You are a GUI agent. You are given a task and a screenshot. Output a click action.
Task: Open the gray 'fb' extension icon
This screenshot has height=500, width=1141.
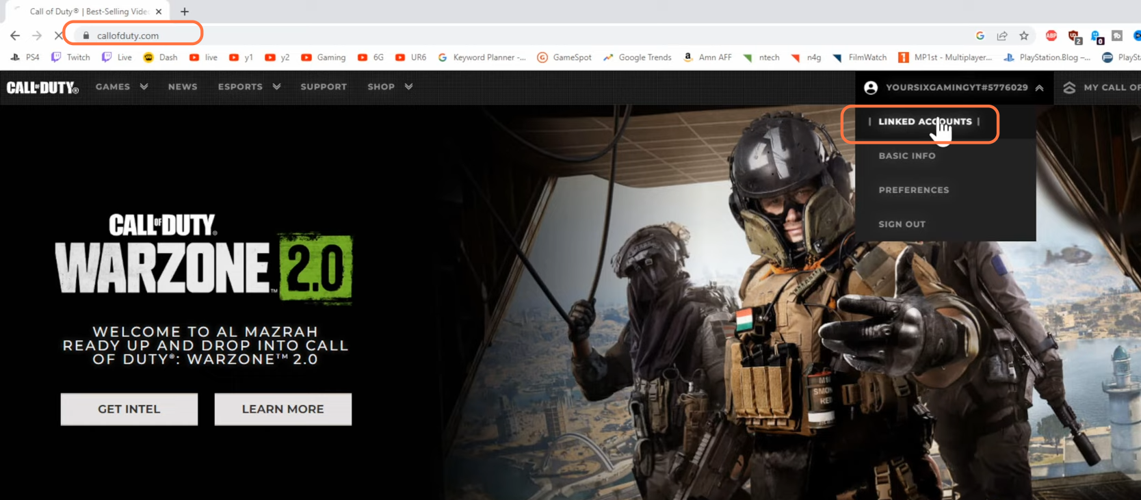coord(1117,36)
